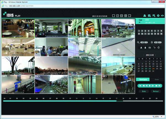Viewport: 166px width, 119px height.
Task: Toggle camera 1 channel button
Action: (139, 31)
